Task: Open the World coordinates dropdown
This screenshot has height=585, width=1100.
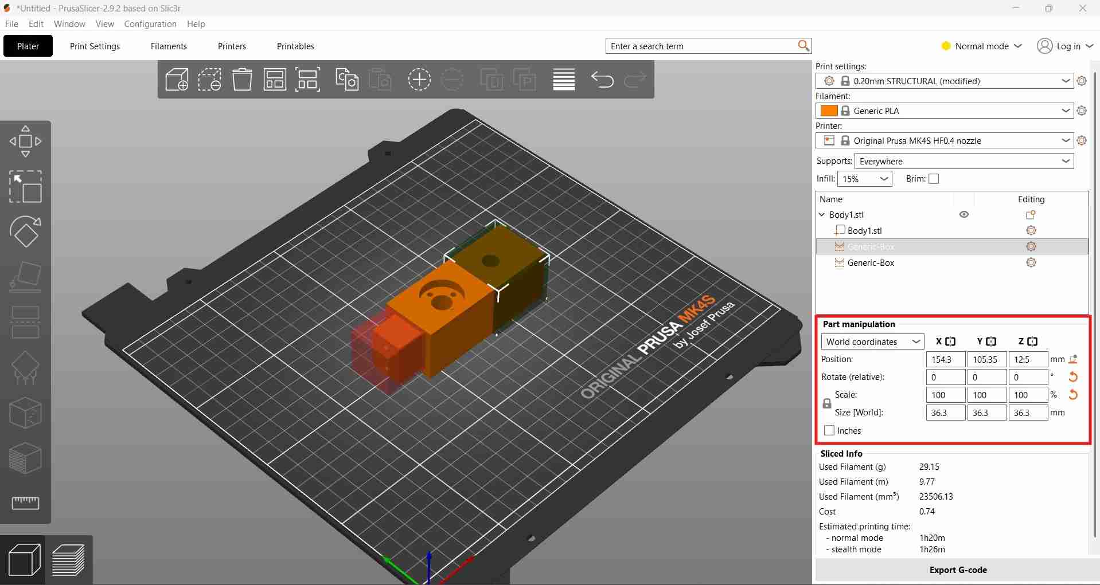Action: coord(872,341)
